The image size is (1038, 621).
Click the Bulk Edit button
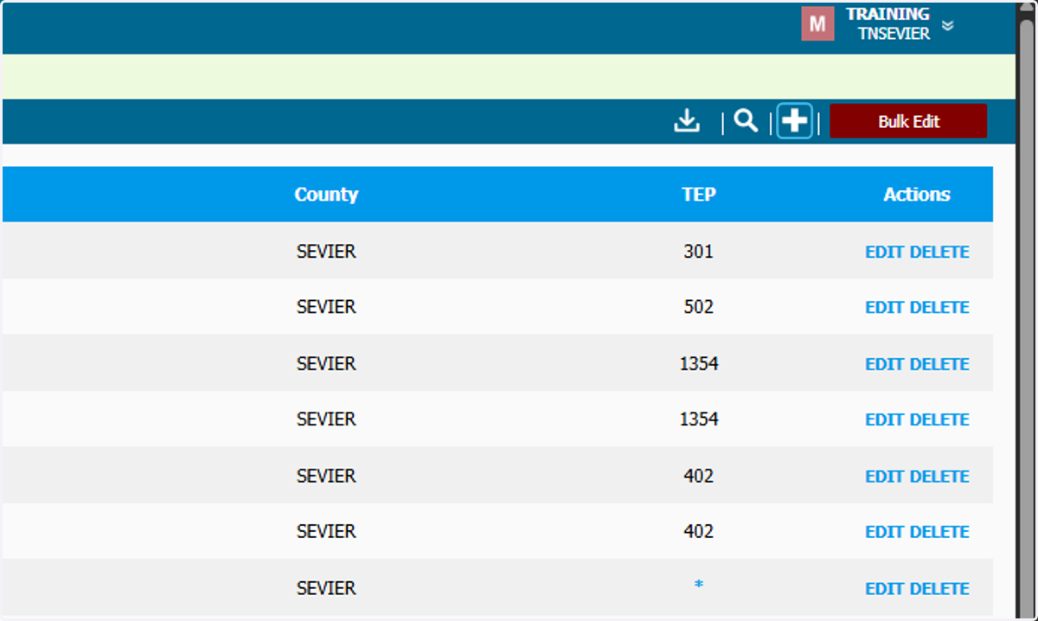(x=908, y=121)
